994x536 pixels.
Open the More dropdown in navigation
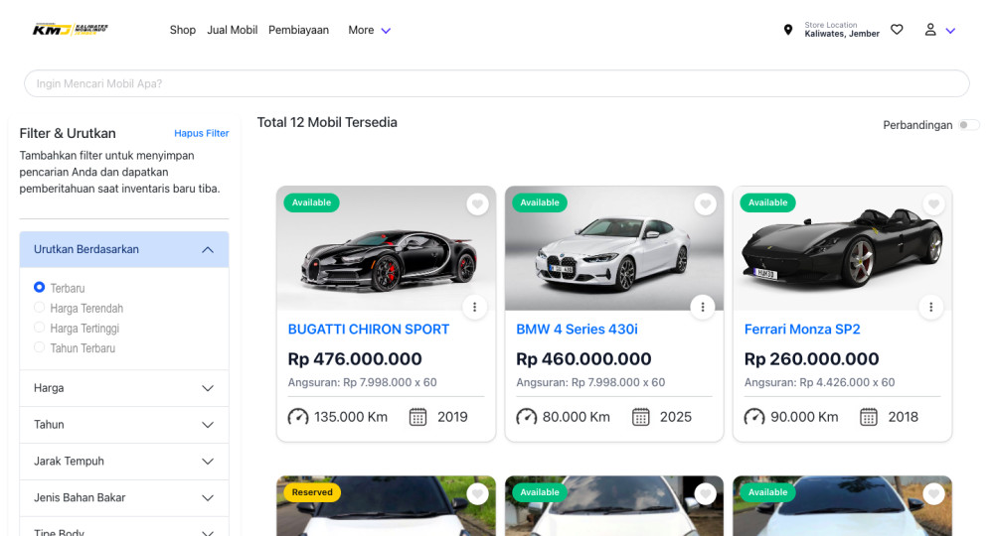tap(369, 30)
